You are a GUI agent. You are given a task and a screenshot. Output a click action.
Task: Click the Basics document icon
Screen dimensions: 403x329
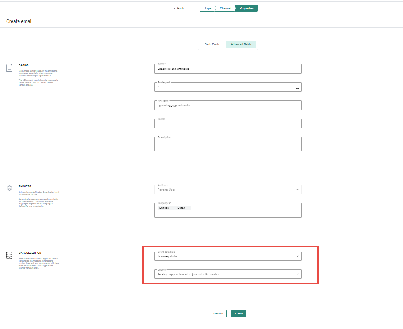[9, 68]
